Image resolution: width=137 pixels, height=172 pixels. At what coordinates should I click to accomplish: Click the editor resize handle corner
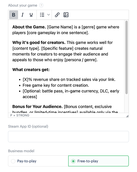[127, 116]
